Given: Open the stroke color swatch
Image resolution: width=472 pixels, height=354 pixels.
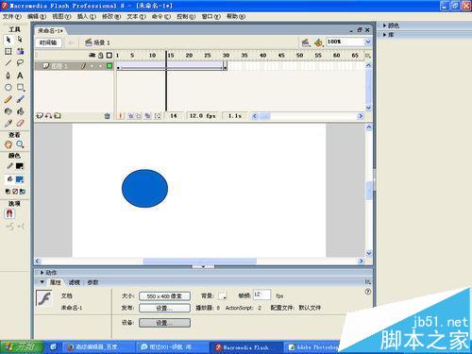Looking at the screenshot, I should pyautogui.click(x=20, y=166).
